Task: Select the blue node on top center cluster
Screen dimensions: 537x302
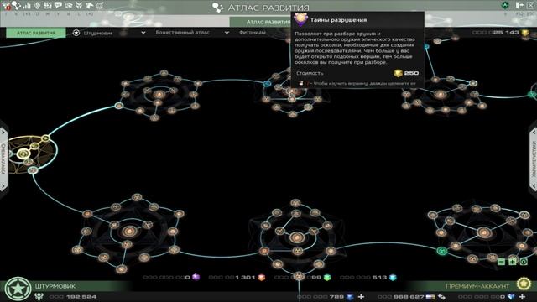Action: 267,84
